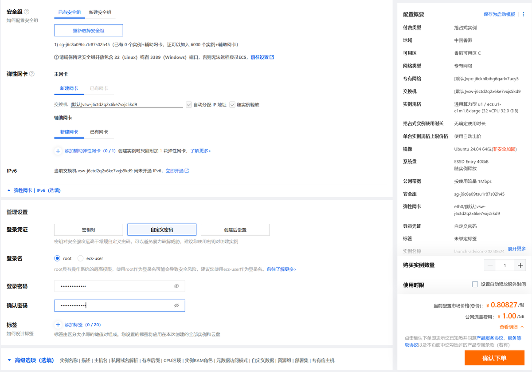Open the 产品服务协议 link
The height and width of the screenshot is (372, 532).
click(x=490, y=338)
